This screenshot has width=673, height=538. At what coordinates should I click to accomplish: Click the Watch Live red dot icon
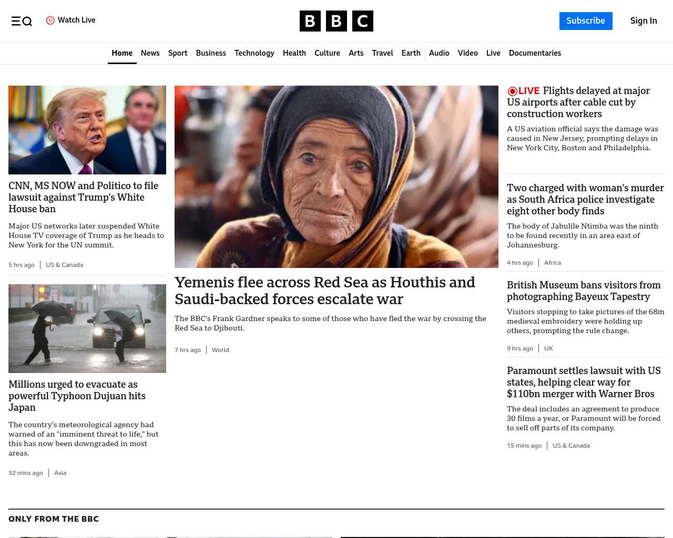point(50,20)
